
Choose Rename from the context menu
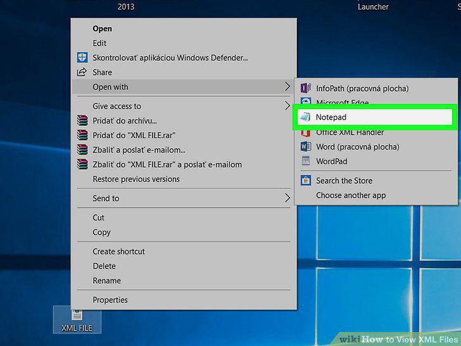[x=184, y=281]
